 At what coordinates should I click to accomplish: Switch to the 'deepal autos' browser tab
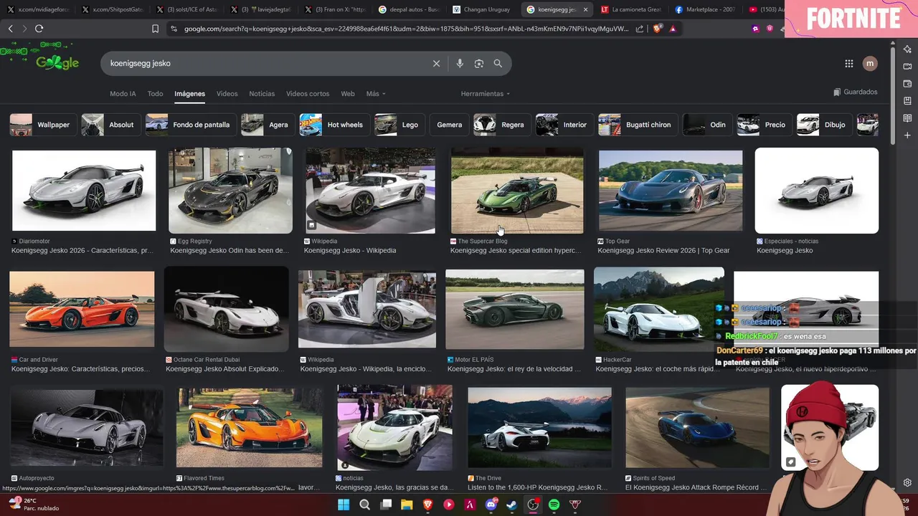[x=408, y=10]
